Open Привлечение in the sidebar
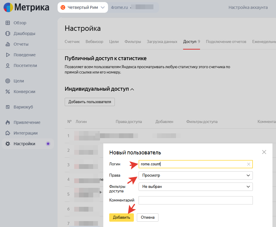 pyautogui.click(x=27, y=122)
